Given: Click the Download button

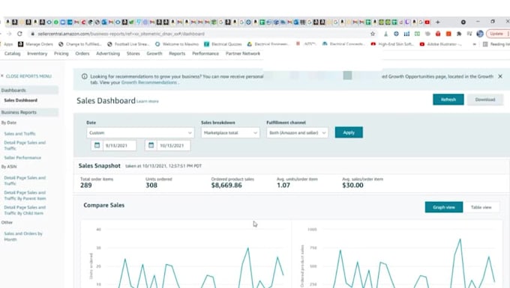Looking at the screenshot, I should pos(485,99).
